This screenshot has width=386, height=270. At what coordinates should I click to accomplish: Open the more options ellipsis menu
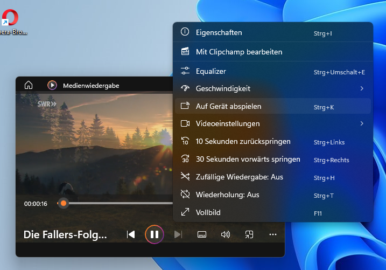[x=273, y=234]
